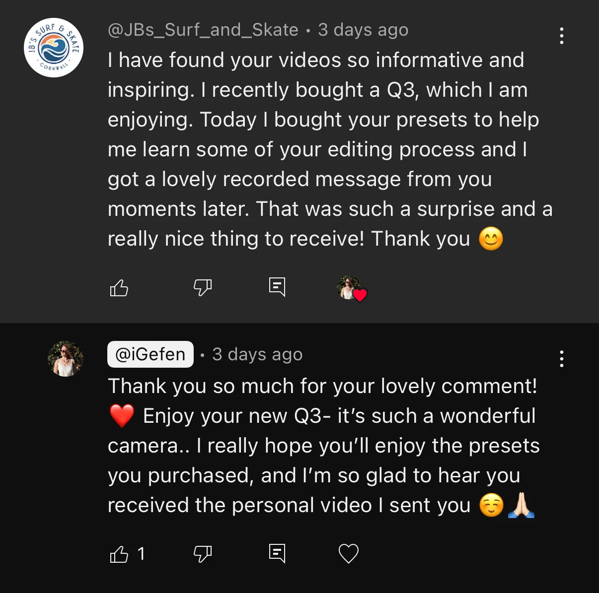Click the @JBs_Surf_and_Skate username
This screenshot has height=593, width=599.
203,30
